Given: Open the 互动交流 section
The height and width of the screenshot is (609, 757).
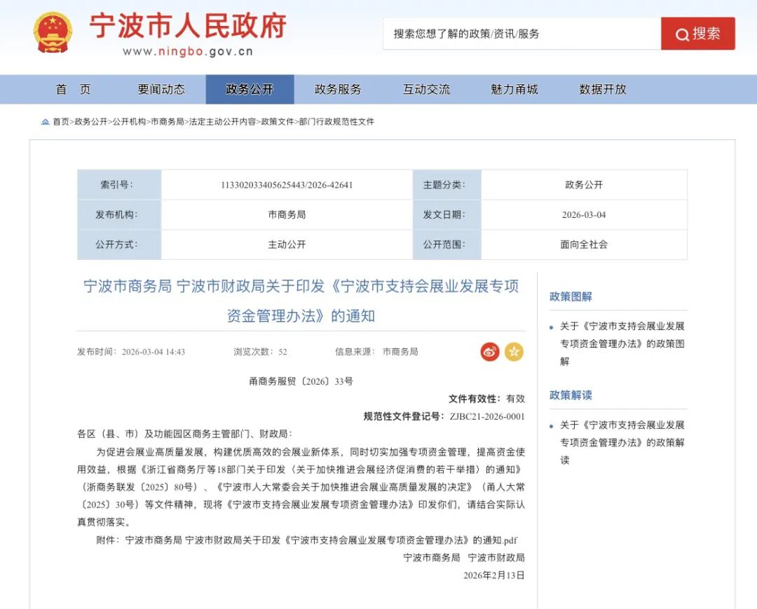Looking at the screenshot, I should (x=425, y=89).
